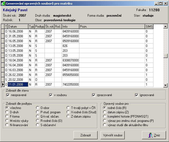Viewport: 169px width, 142px height.
Task: Toggle the v souboru checkbox
Action: (x=50, y=95)
